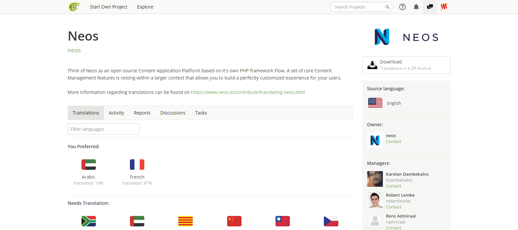Select the Czech flag icon
Viewport: 518px width, 230px height.
click(x=331, y=221)
